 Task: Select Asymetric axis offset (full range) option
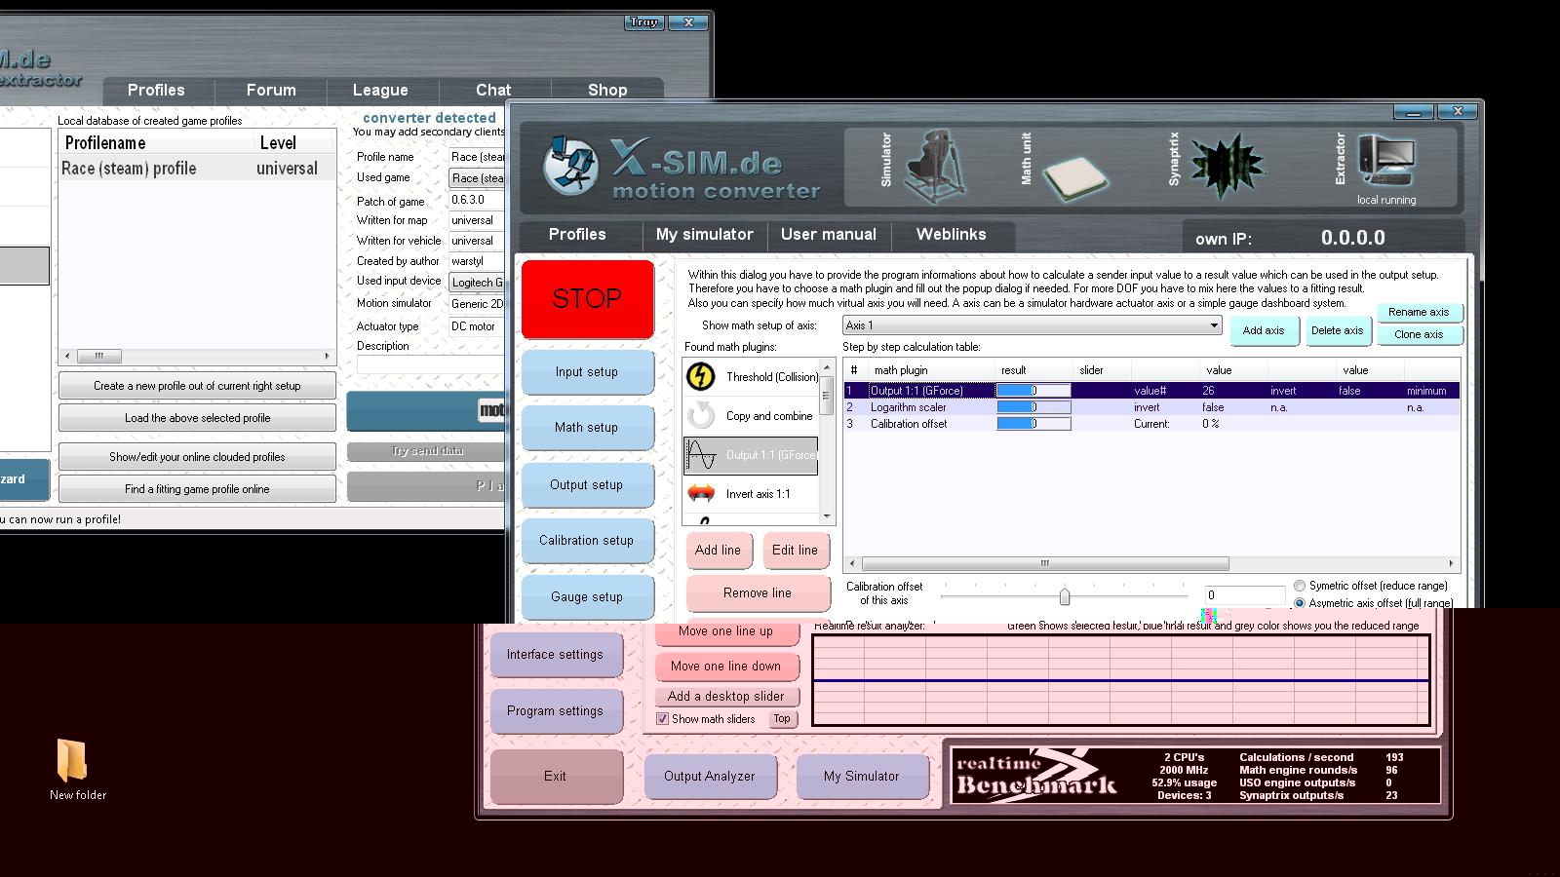(x=1300, y=603)
